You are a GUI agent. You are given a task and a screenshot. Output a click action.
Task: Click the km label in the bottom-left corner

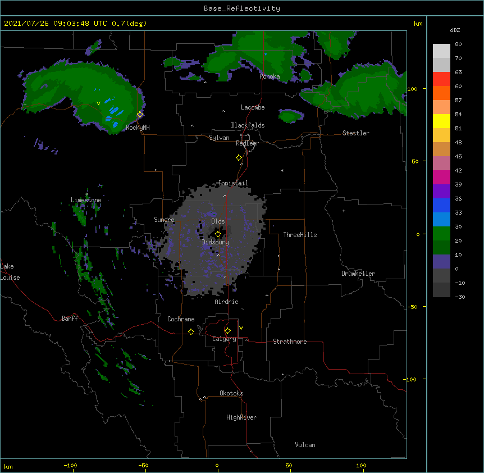tap(8, 466)
